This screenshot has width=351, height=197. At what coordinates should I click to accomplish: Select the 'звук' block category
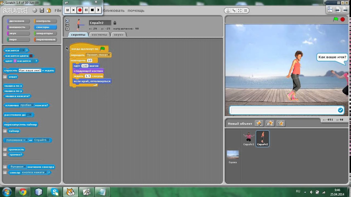point(18,33)
